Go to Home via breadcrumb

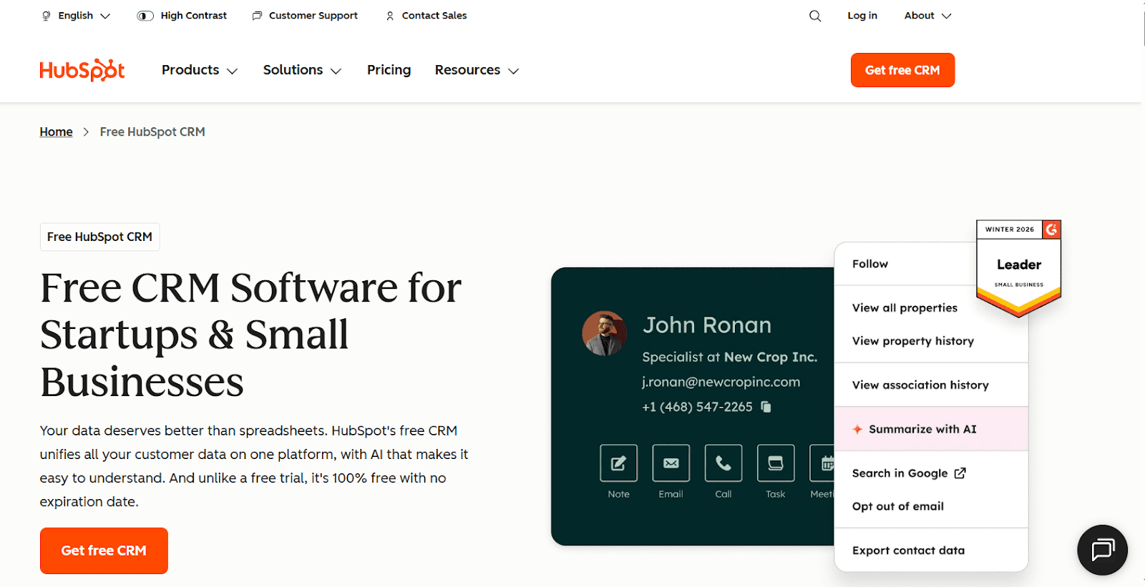click(56, 132)
